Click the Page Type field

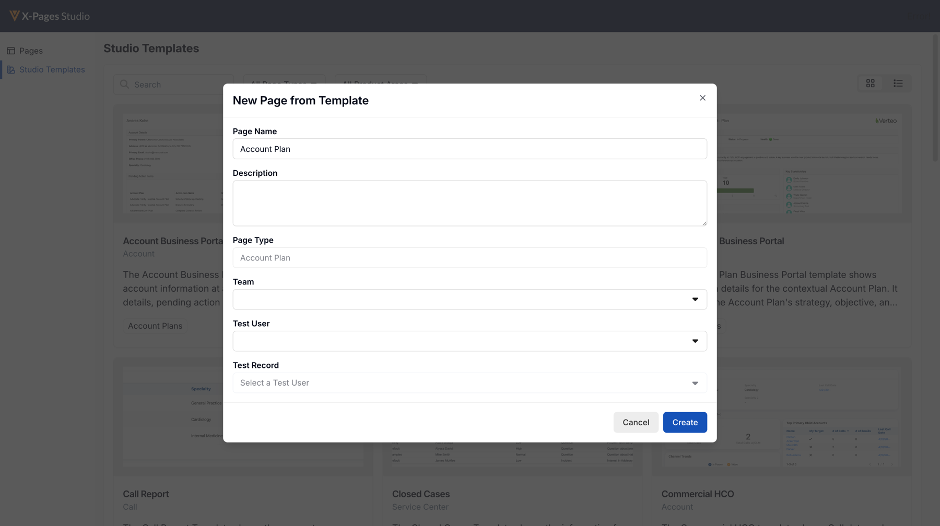(469, 258)
